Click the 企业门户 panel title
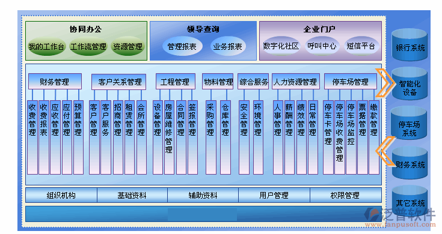 319,29
